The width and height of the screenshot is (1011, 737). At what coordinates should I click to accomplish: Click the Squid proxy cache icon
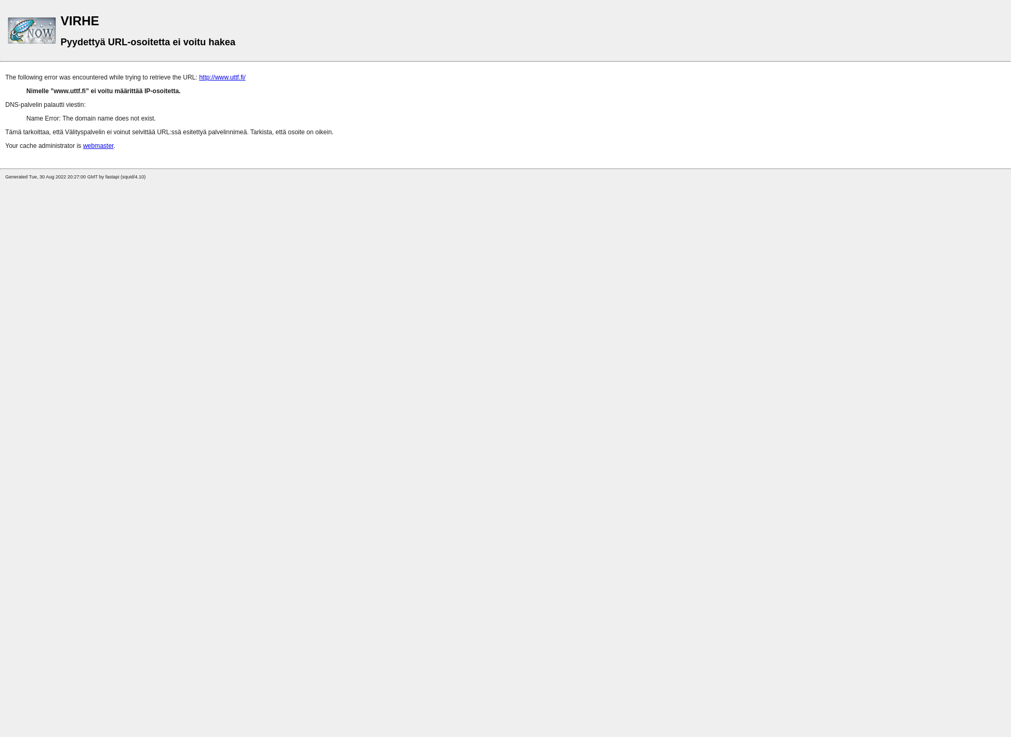[32, 30]
